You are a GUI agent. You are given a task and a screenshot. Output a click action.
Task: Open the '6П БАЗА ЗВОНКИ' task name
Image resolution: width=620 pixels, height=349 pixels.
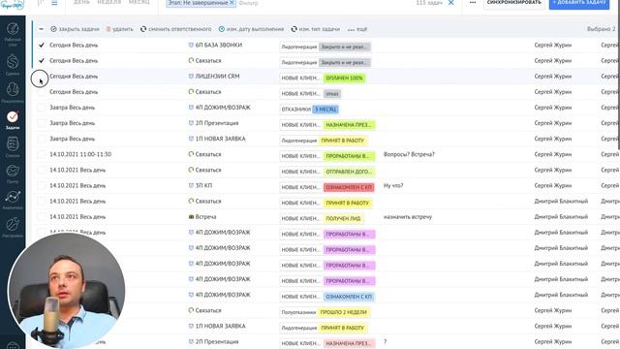(219, 46)
